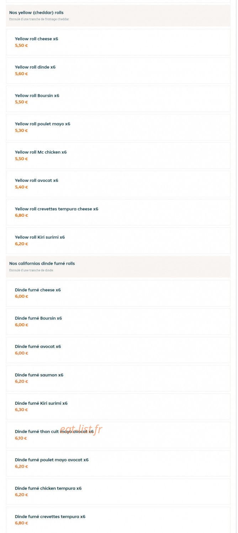The width and height of the screenshot is (238, 533).
Task: Select Yellow roll poulet mayo x6
Action: 118,127
